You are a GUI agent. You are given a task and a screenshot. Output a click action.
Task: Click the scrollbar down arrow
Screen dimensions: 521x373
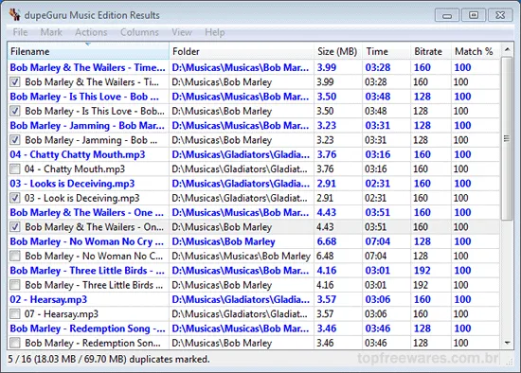507,343
